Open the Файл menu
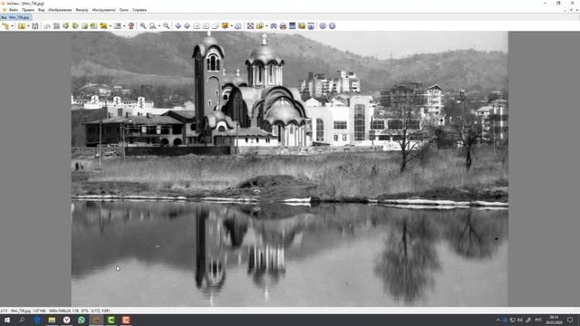 click(x=13, y=10)
